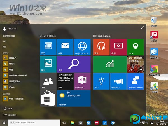Open the Calendar (日历) tile
168x126 pixels.
48,47
